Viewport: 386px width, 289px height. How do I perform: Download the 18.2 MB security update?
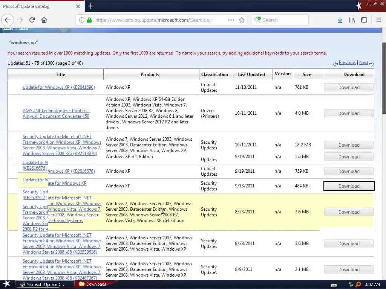coord(349,145)
